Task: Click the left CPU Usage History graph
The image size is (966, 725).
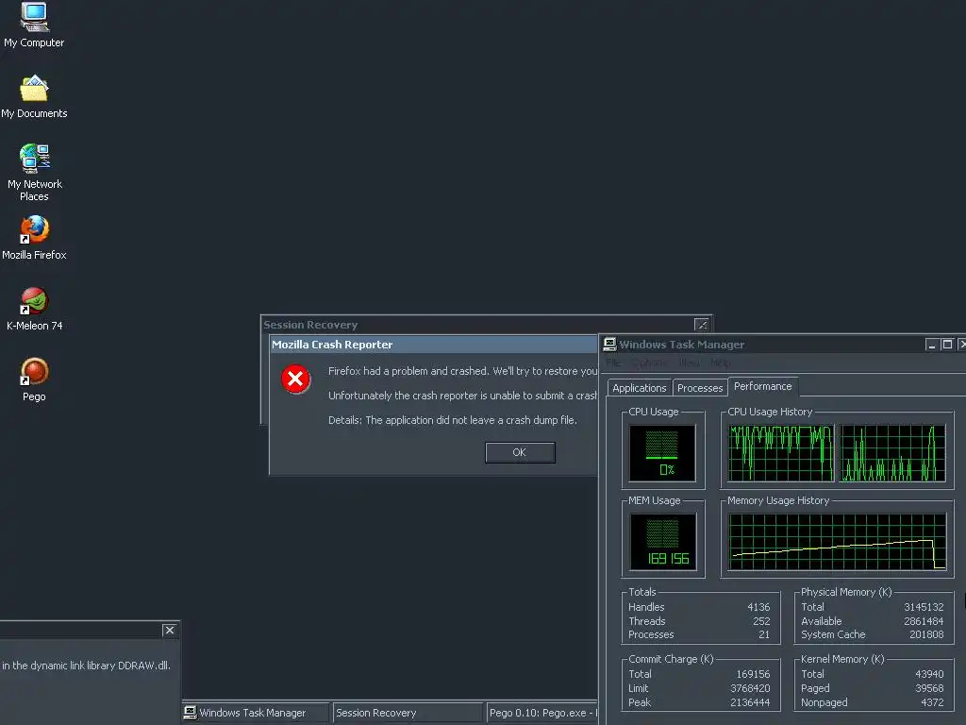Action: pos(780,453)
